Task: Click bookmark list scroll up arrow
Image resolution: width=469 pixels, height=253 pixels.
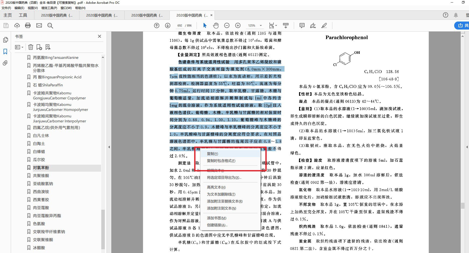Action: [x=103, y=57]
